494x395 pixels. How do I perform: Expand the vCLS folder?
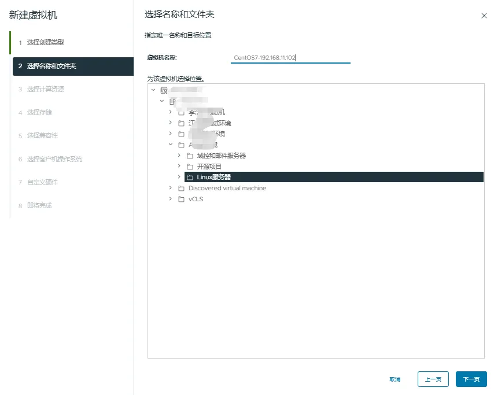(x=171, y=198)
